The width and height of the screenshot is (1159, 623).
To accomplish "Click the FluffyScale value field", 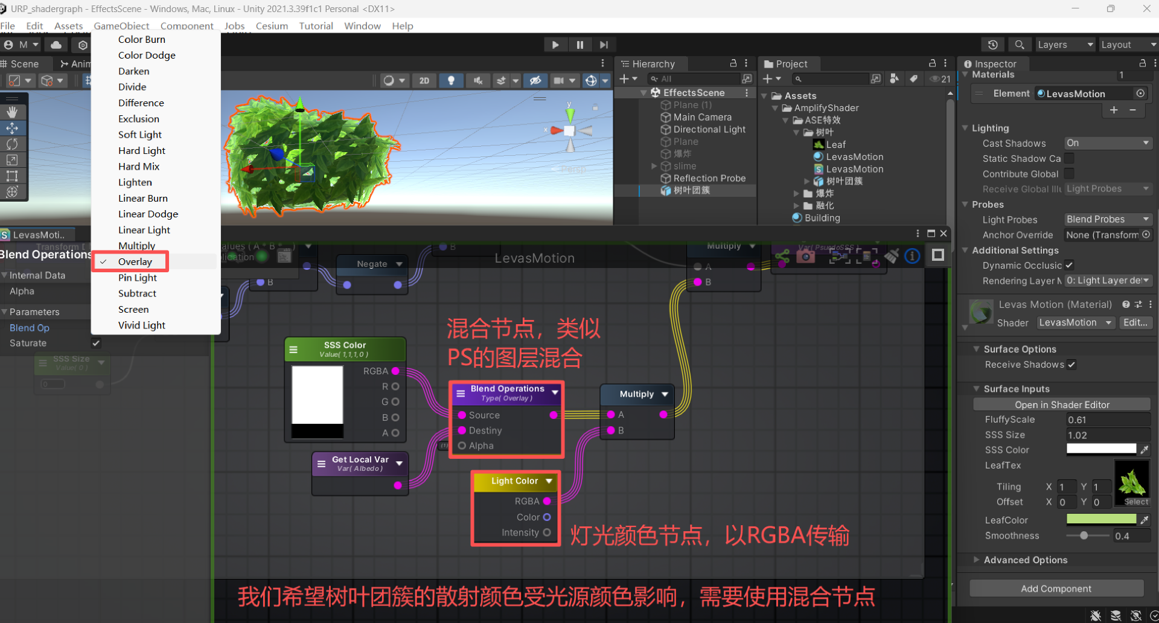I will [x=1108, y=420].
